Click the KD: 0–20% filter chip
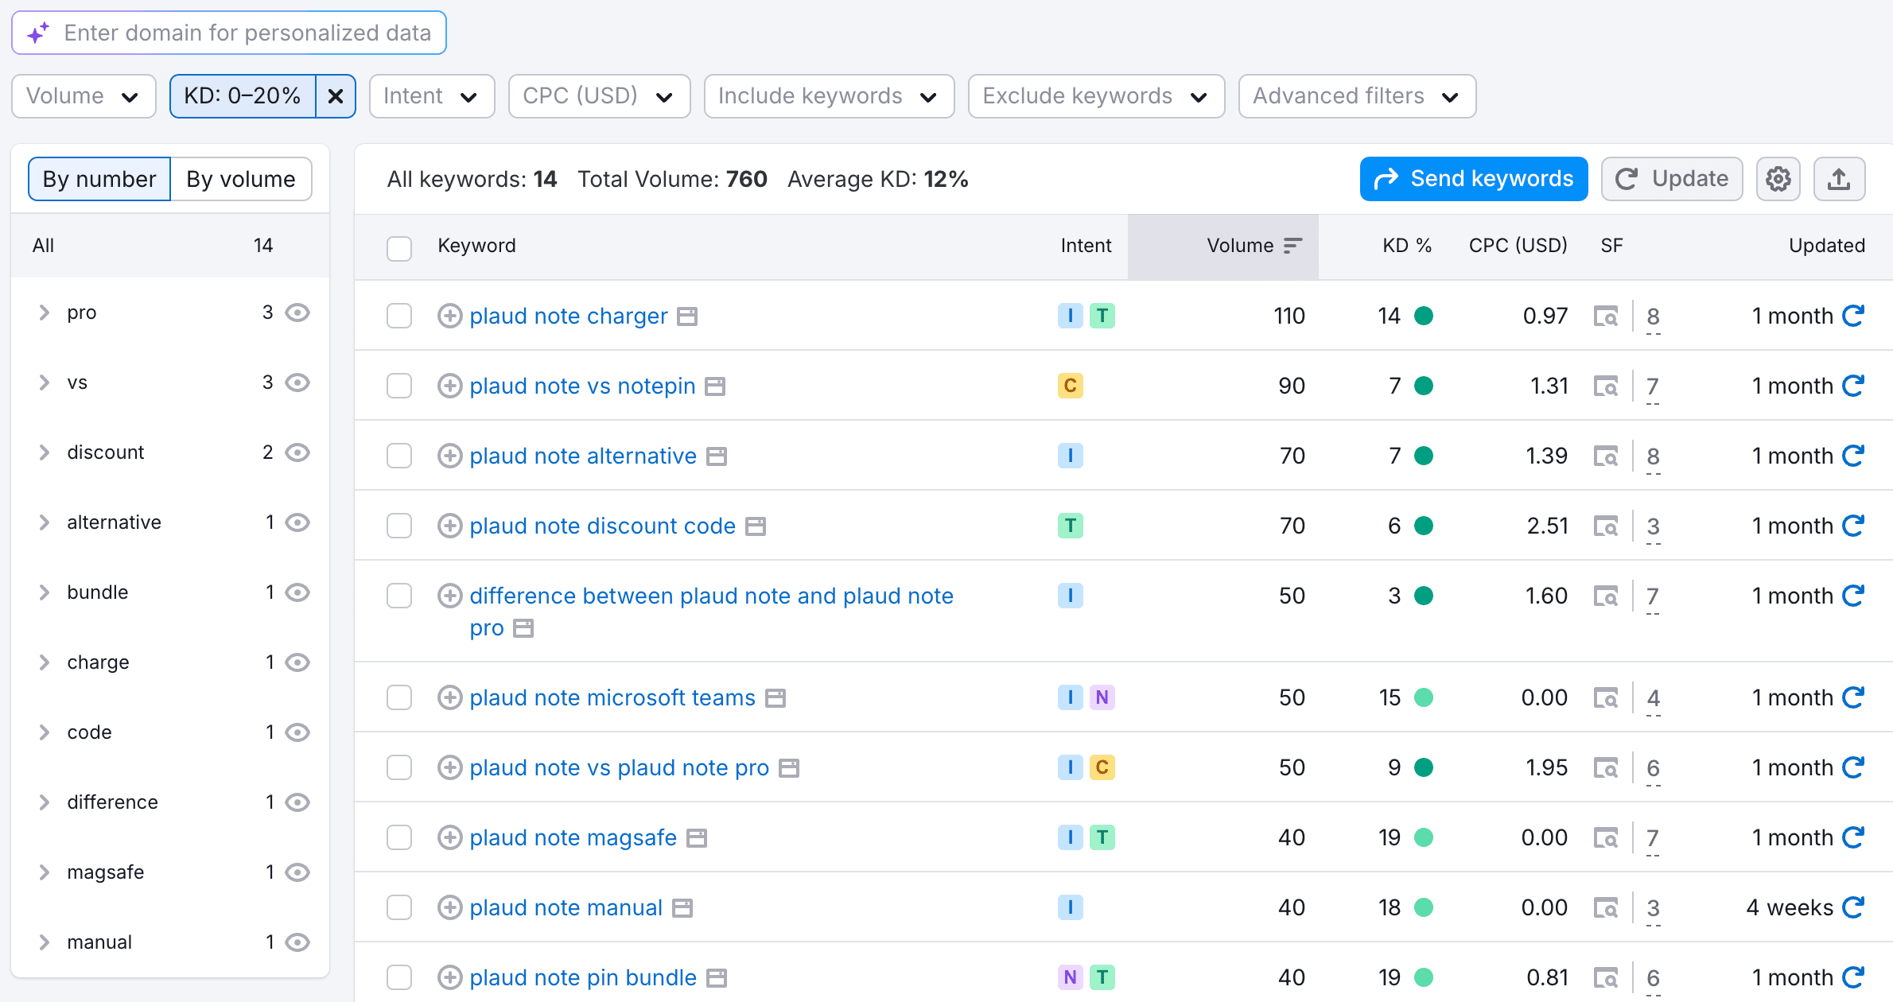 point(243,96)
